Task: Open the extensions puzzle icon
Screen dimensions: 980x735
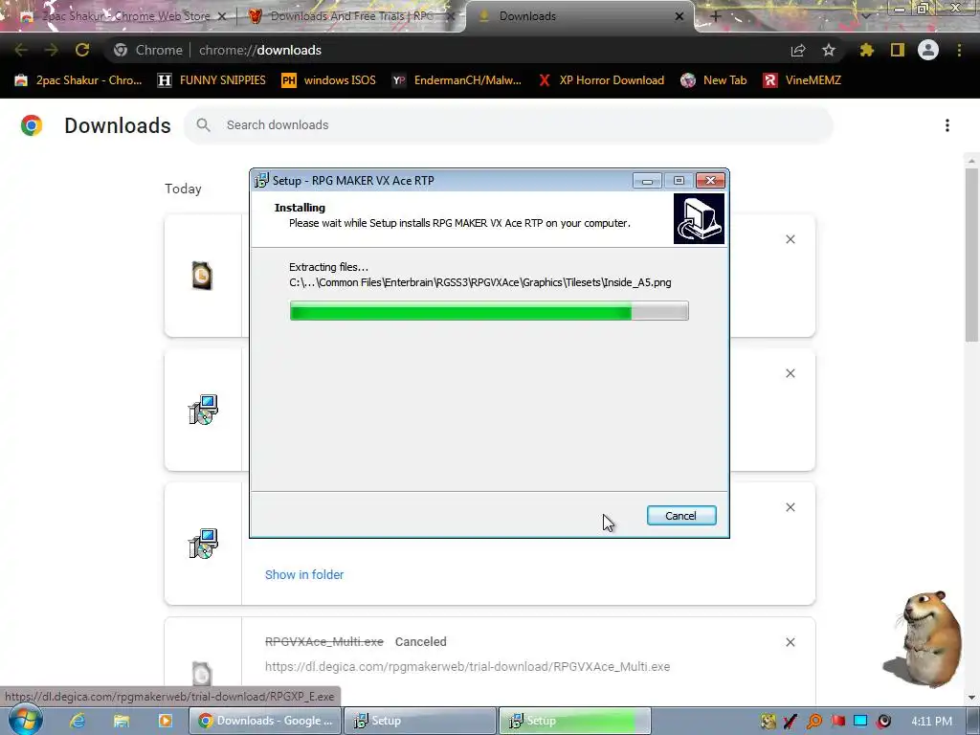Action: click(x=867, y=50)
